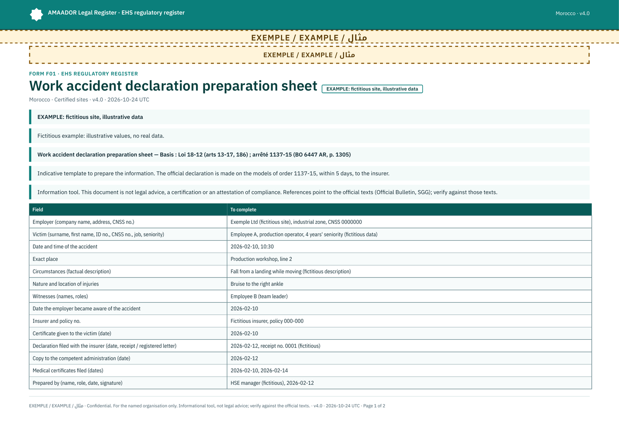The height and width of the screenshot is (438, 619).
Task: Click the 'Production workshop, line 2' value
Action: pos(409,259)
